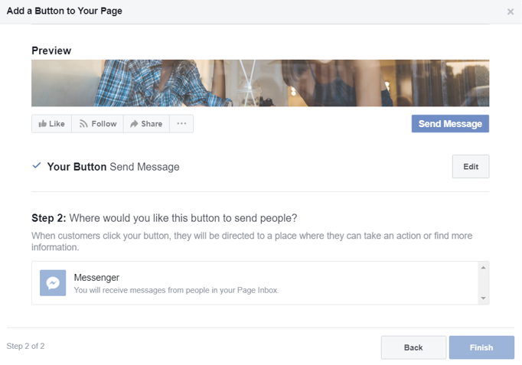
Task: Click the Like button in the preview
Action: pyautogui.click(x=51, y=124)
